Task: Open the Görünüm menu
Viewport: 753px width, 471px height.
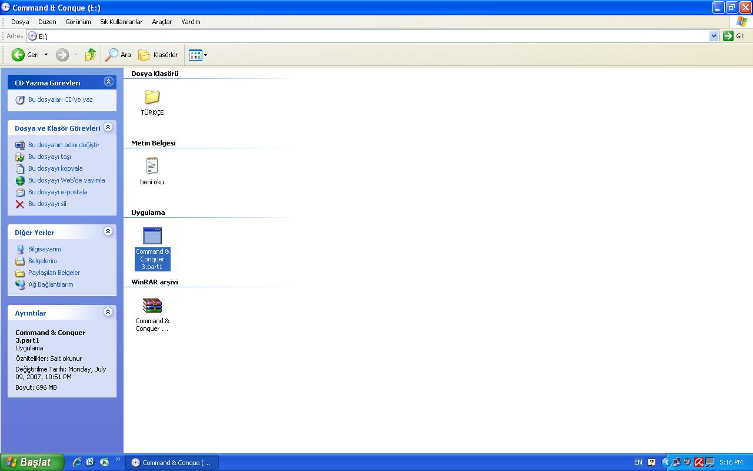Action: pyautogui.click(x=78, y=22)
